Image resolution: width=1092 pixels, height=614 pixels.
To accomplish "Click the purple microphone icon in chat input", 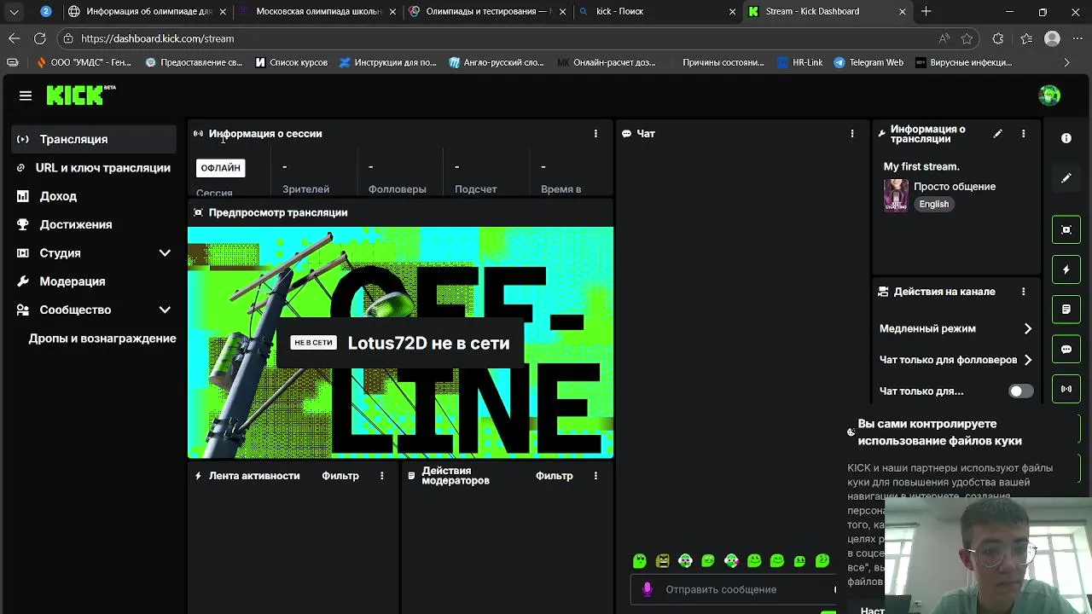I will click(647, 589).
